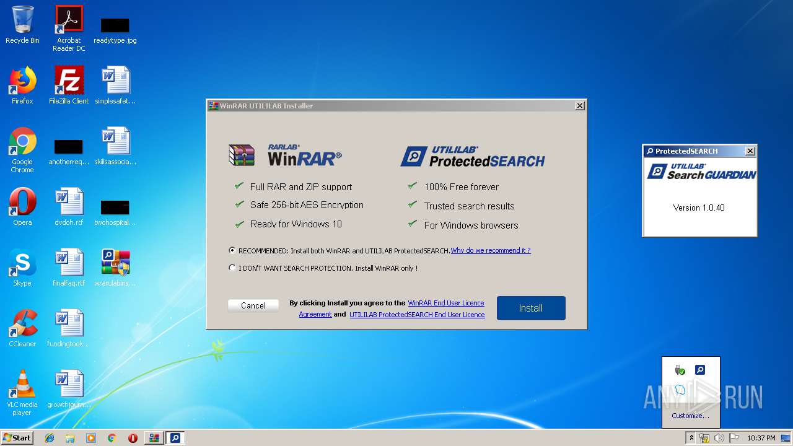Open the network status tray icon

click(x=704, y=438)
